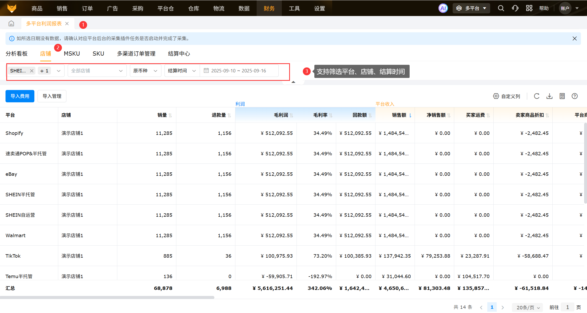Expand the 20条/页 page size selector
The height and width of the screenshot is (313, 587).
(x=528, y=307)
